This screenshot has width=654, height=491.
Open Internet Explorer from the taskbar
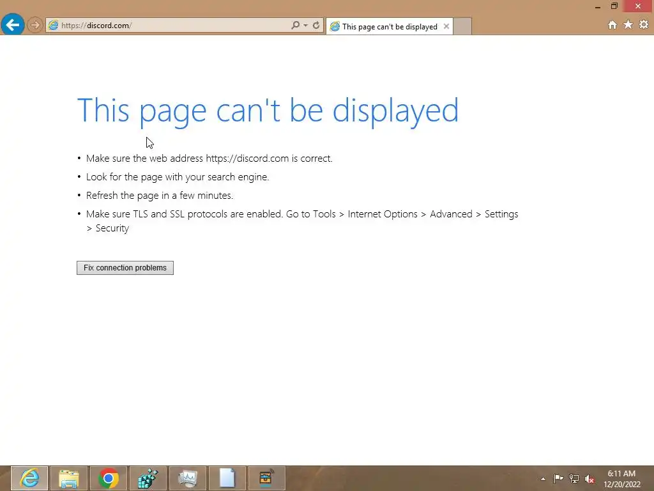click(29, 478)
